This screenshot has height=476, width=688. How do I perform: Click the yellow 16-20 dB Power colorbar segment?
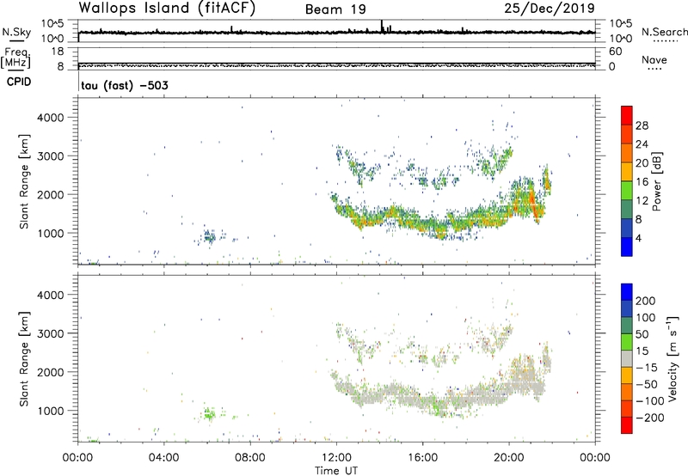point(627,172)
